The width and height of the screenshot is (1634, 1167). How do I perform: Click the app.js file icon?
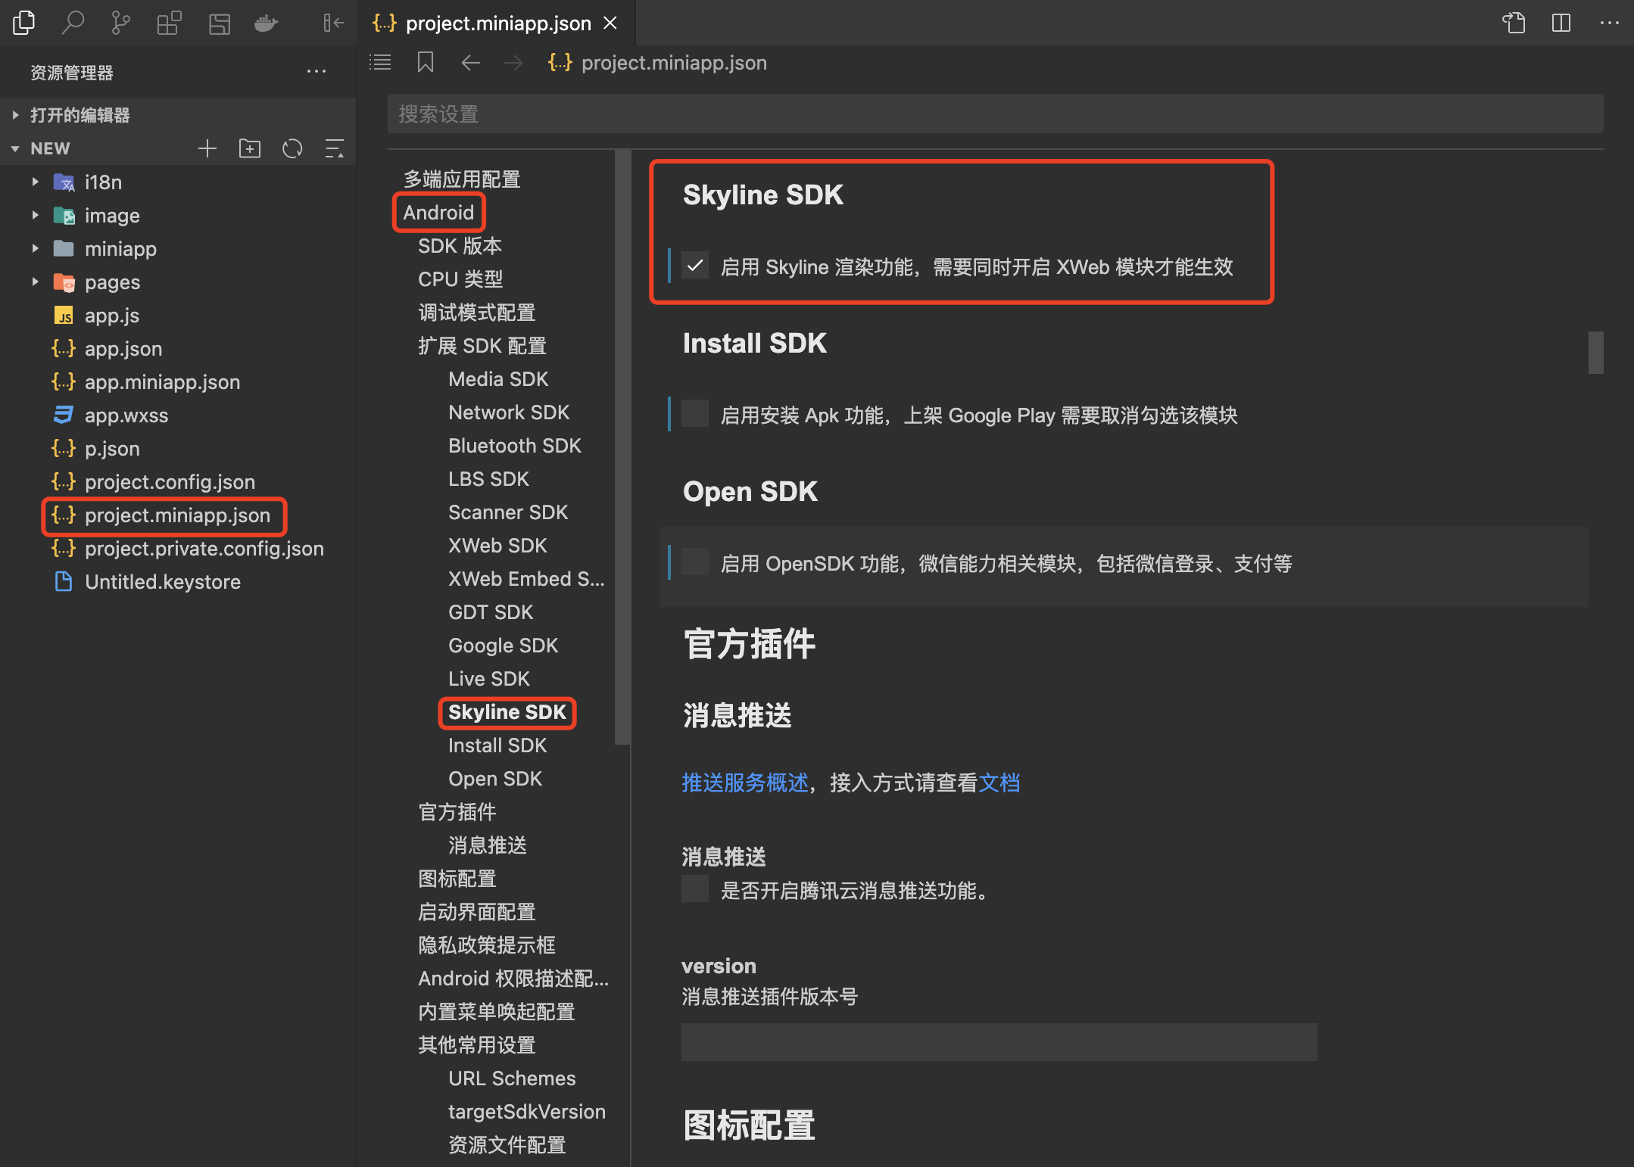pyautogui.click(x=64, y=316)
